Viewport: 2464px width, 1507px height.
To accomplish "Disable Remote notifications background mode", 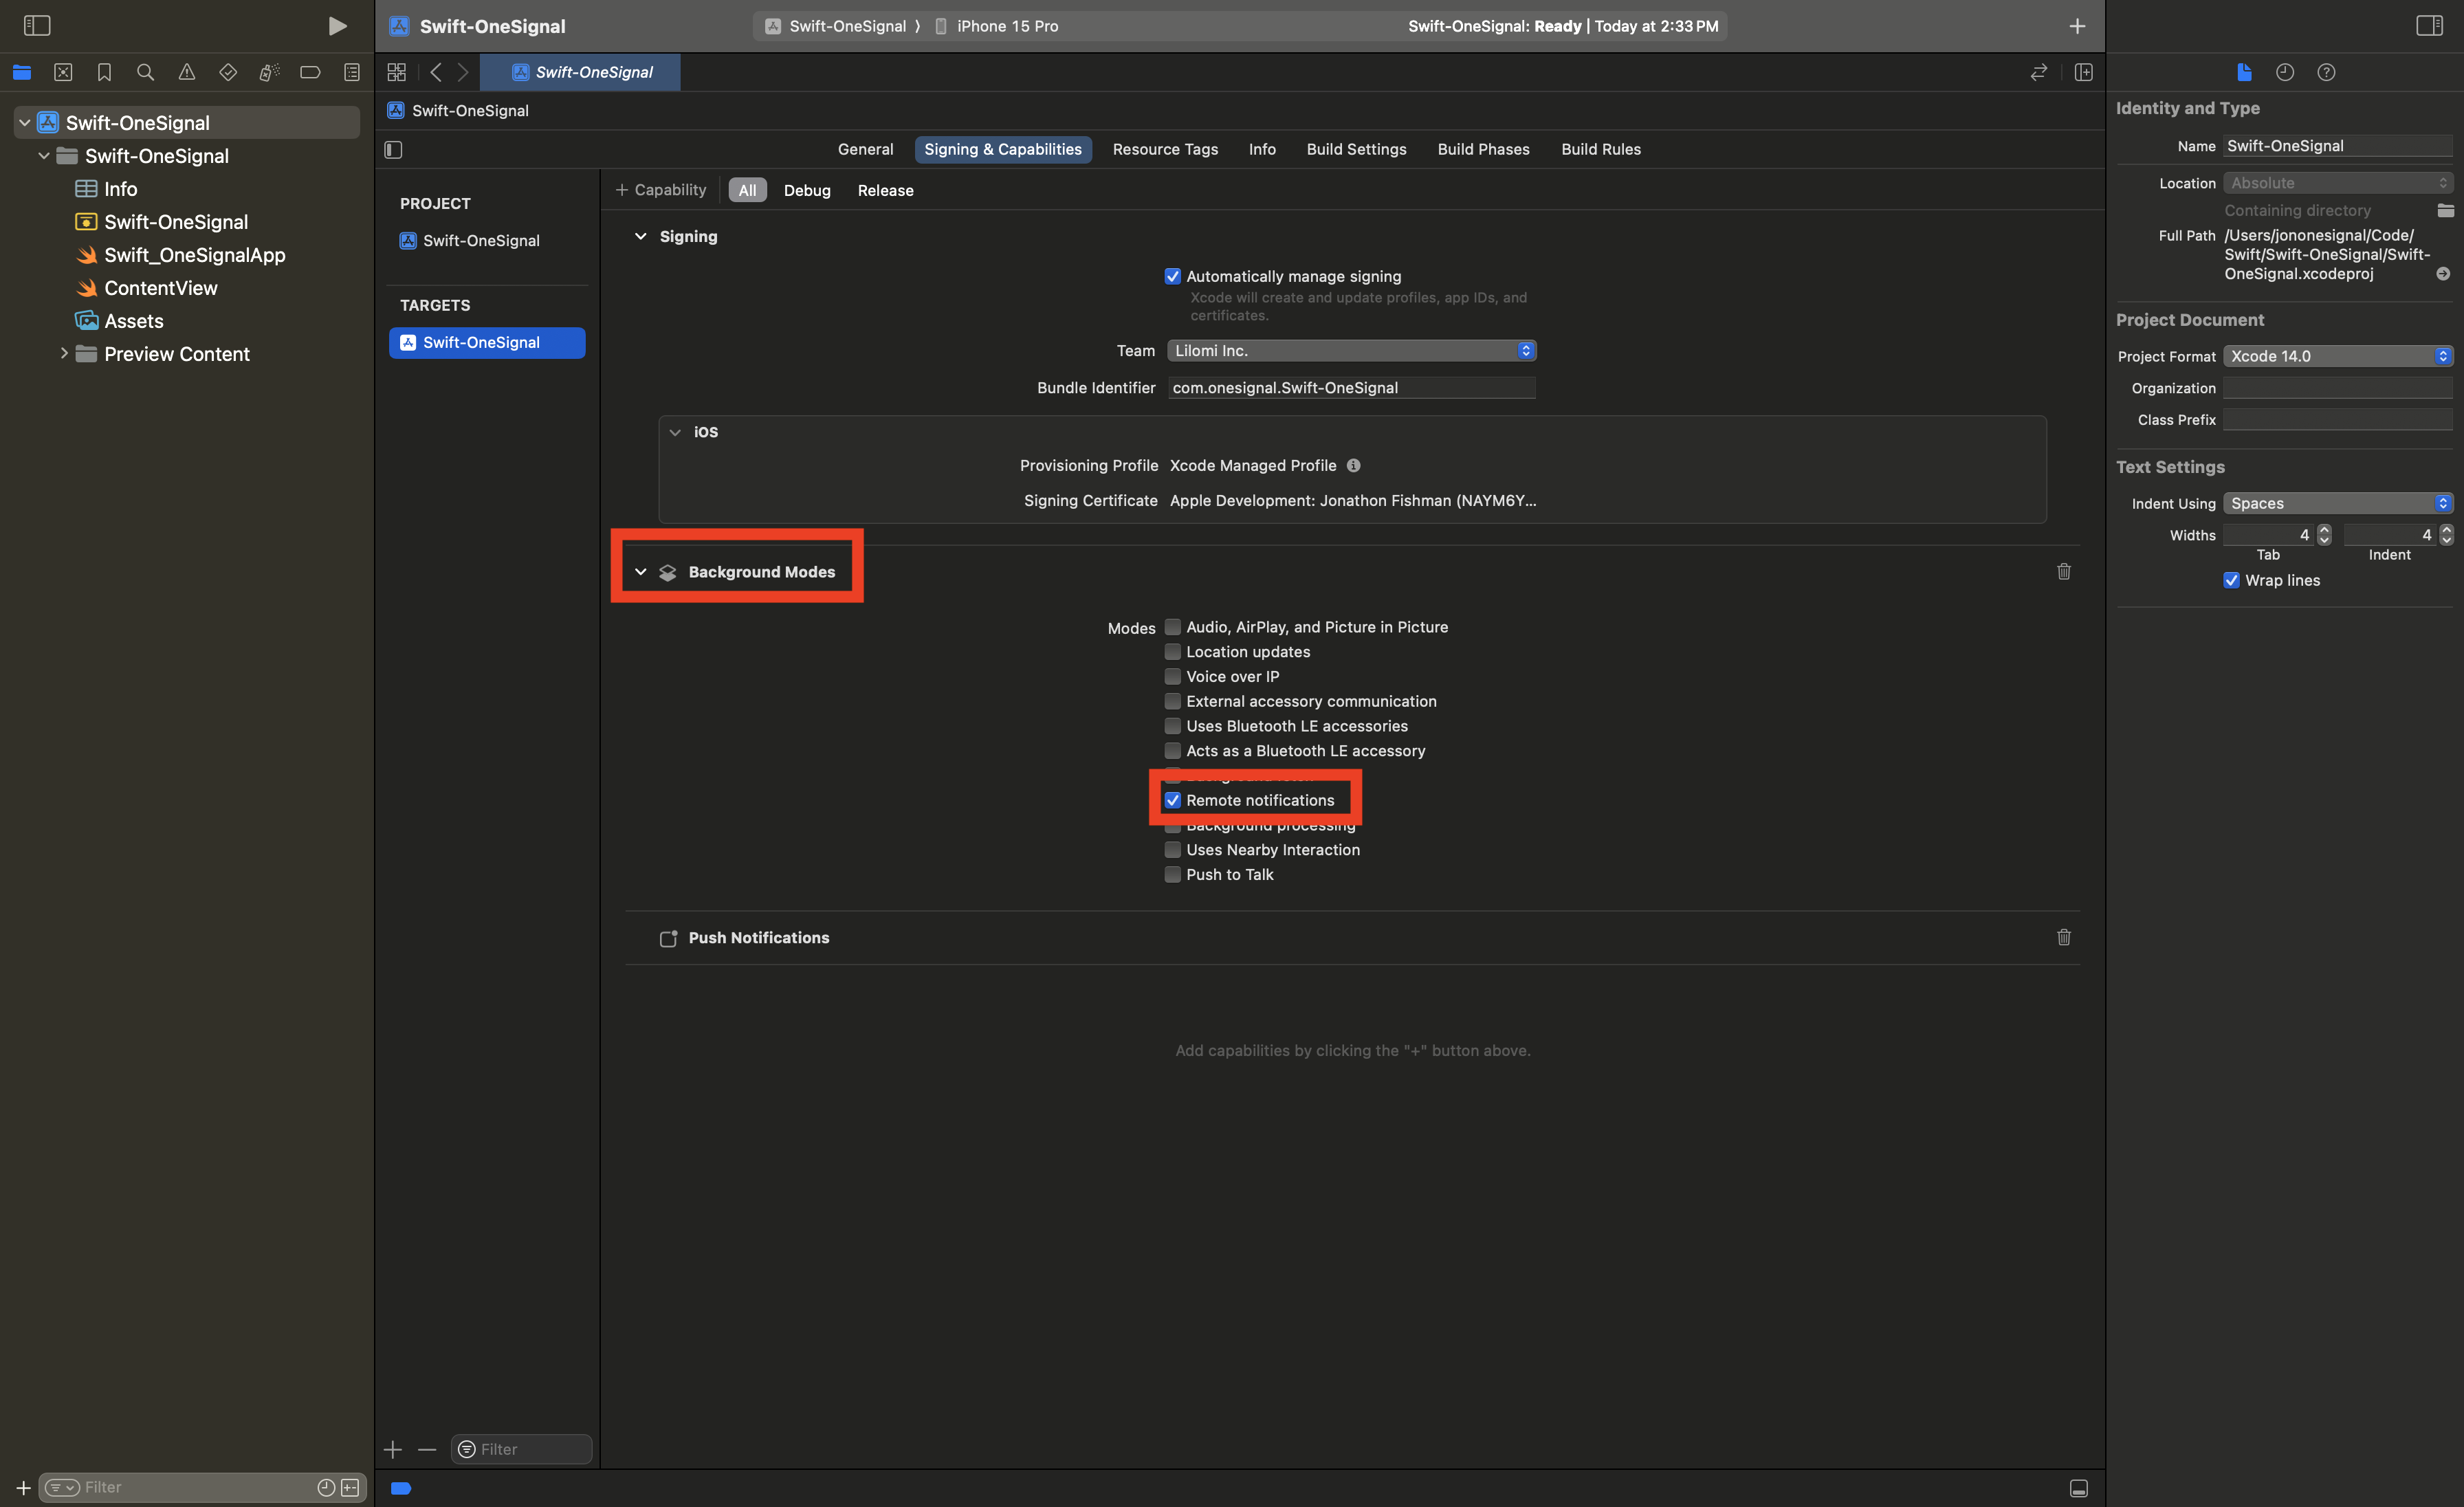I will [1172, 800].
